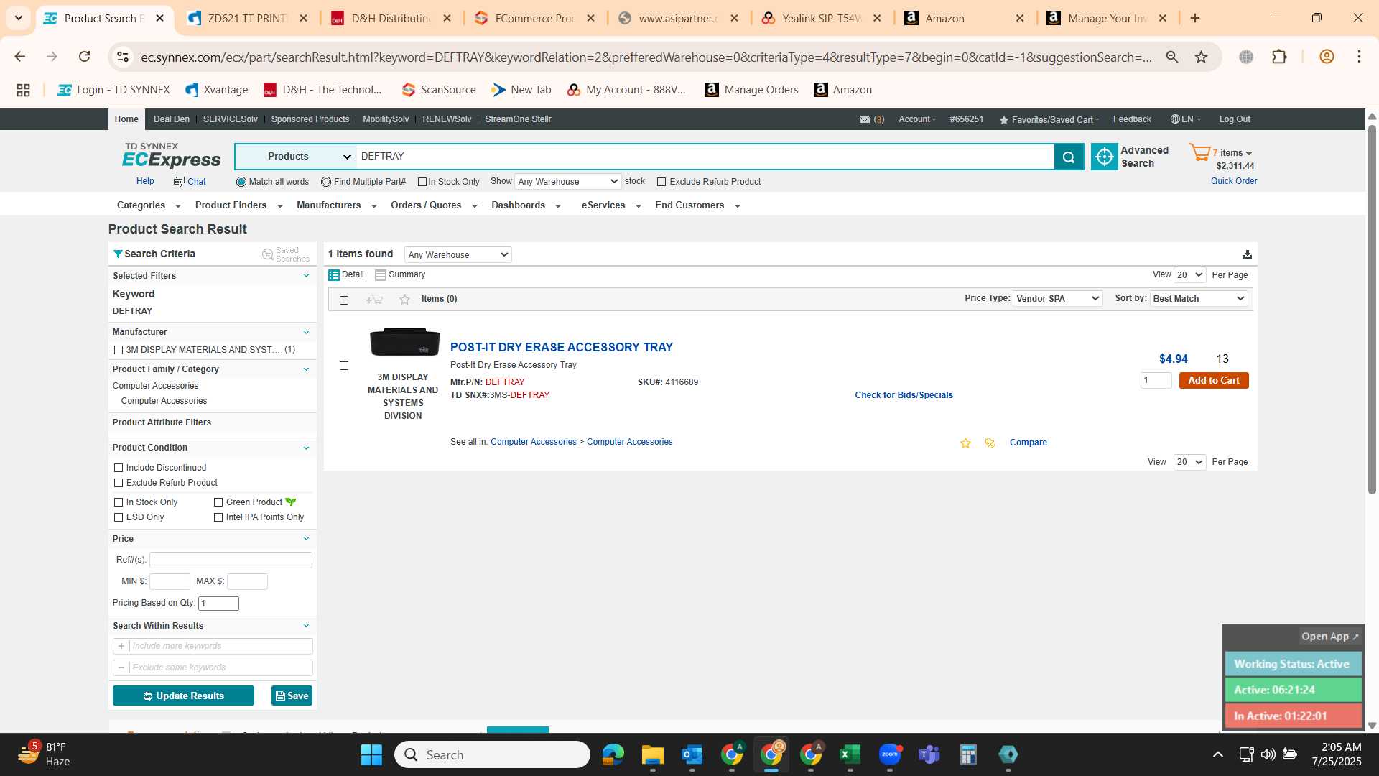Click add-selected-to-cart icon in items bar
Image resolution: width=1379 pixels, height=776 pixels.
tap(374, 300)
